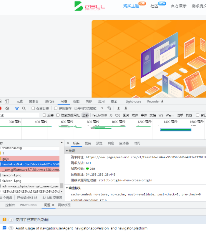The width and height of the screenshot is (206, 231).
Task: Toggle the network filter funnel icon
Action: coord(17,108)
